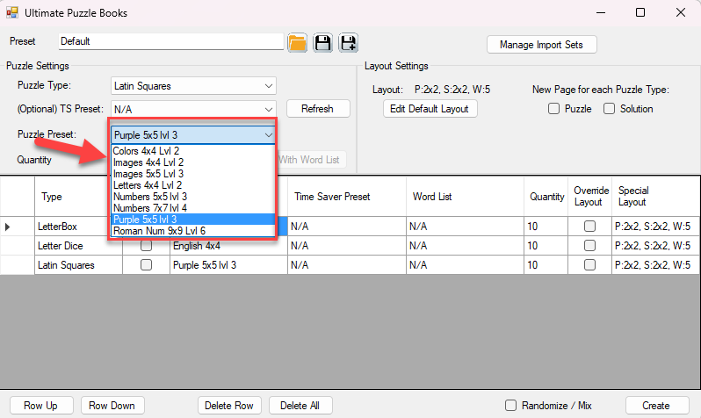
Task: Click the Preset name text field
Action: [x=171, y=41]
